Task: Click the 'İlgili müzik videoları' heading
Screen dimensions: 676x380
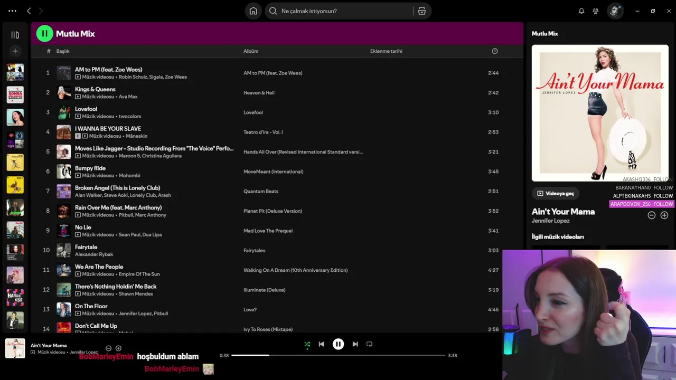Action: [558, 237]
